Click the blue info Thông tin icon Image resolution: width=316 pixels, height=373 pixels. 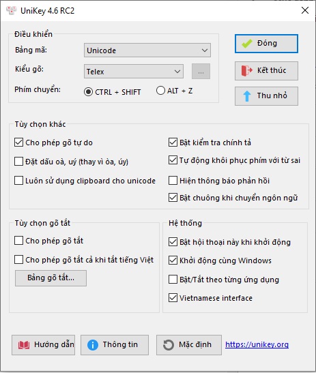coord(93,345)
